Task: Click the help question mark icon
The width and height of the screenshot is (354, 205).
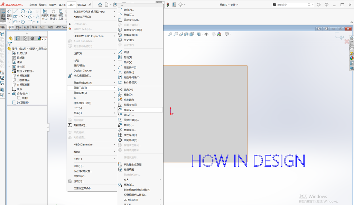Action: coord(326,5)
